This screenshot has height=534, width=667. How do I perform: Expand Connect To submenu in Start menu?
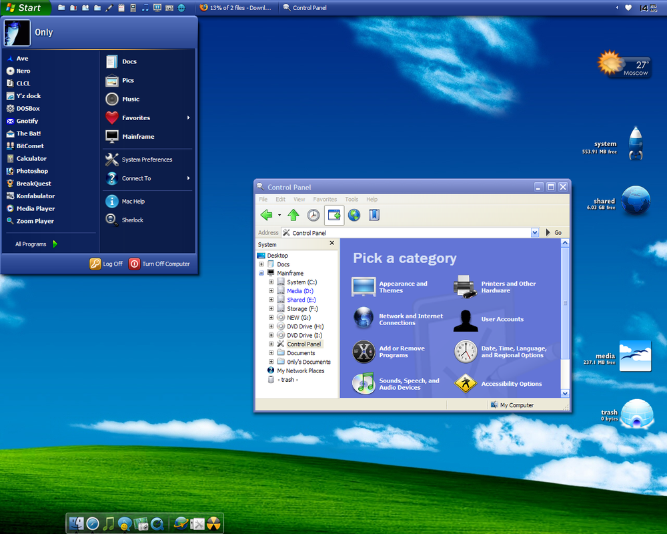[x=188, y=178]
